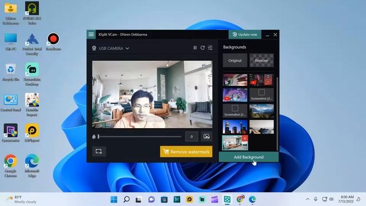Open Task View from the taskbar
The image size is (366, 206).
(x=138, y=200)
